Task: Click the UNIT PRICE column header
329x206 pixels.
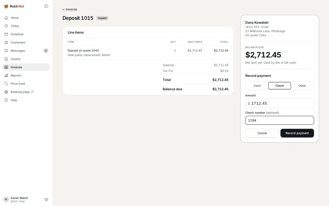Action: tap(195, 42)
